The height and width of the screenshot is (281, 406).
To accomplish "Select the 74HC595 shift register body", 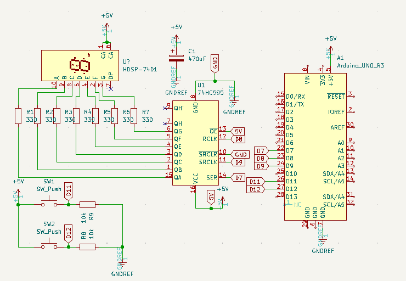I will pyautogui.click(x=195, y=143).
